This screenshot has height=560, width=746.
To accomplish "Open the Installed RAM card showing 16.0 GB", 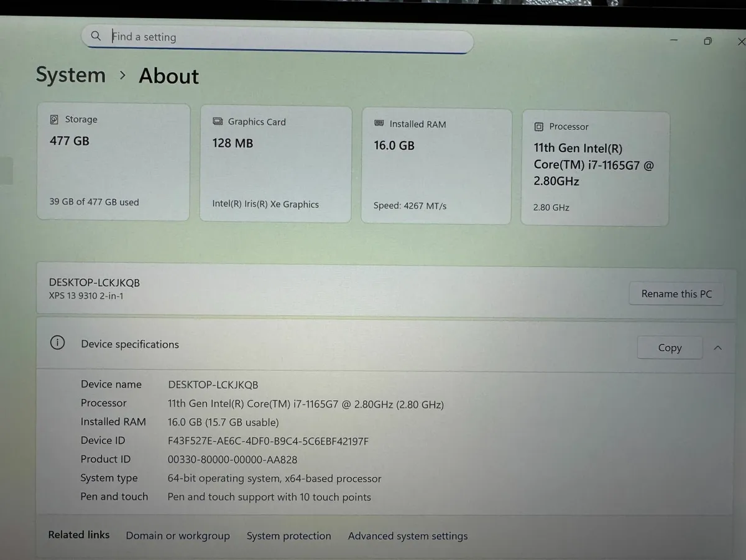I will coord(435,166).
